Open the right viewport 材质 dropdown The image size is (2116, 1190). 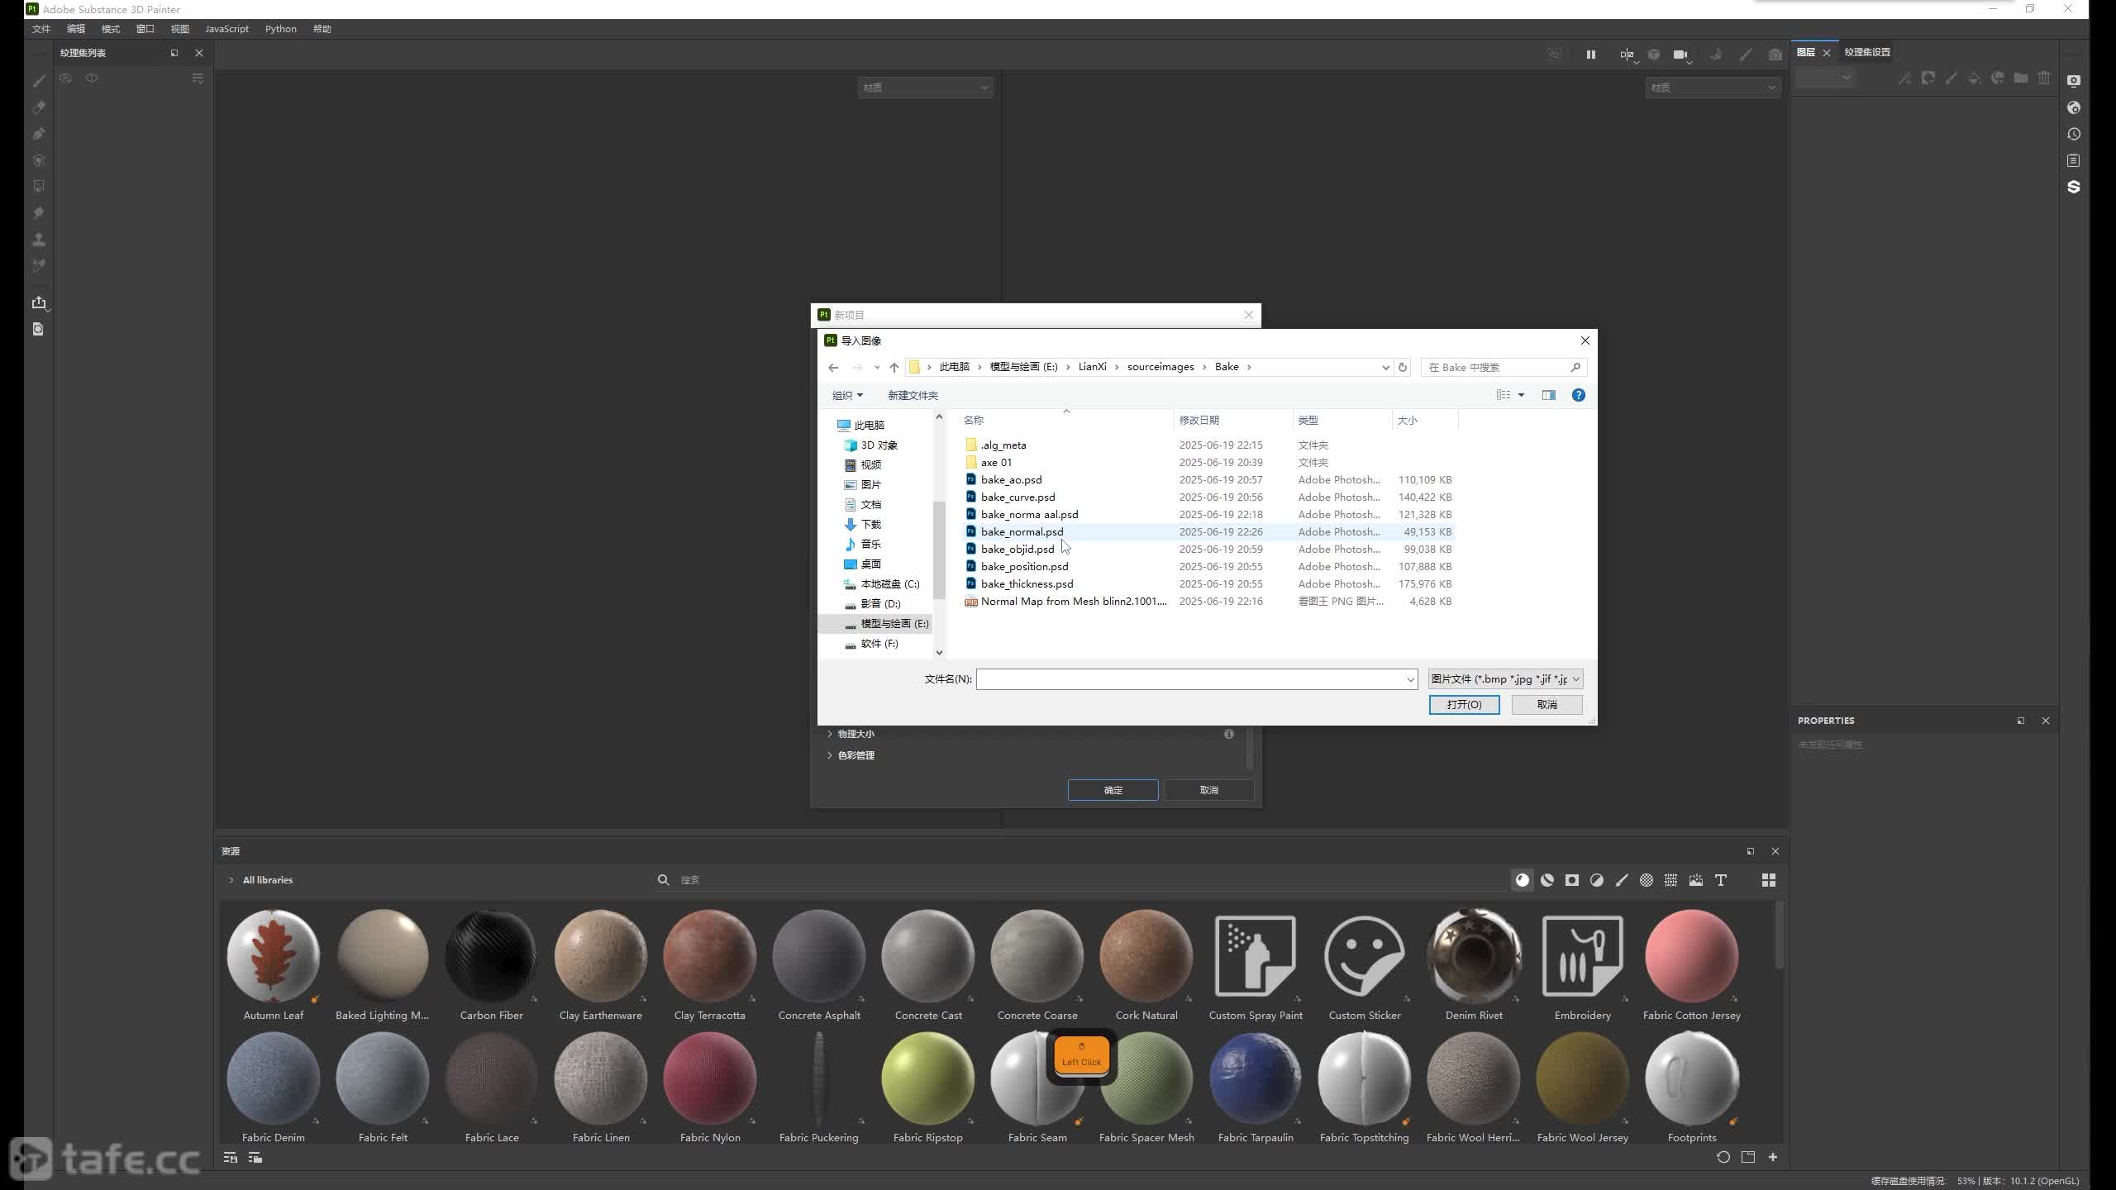coord(1713,88)
